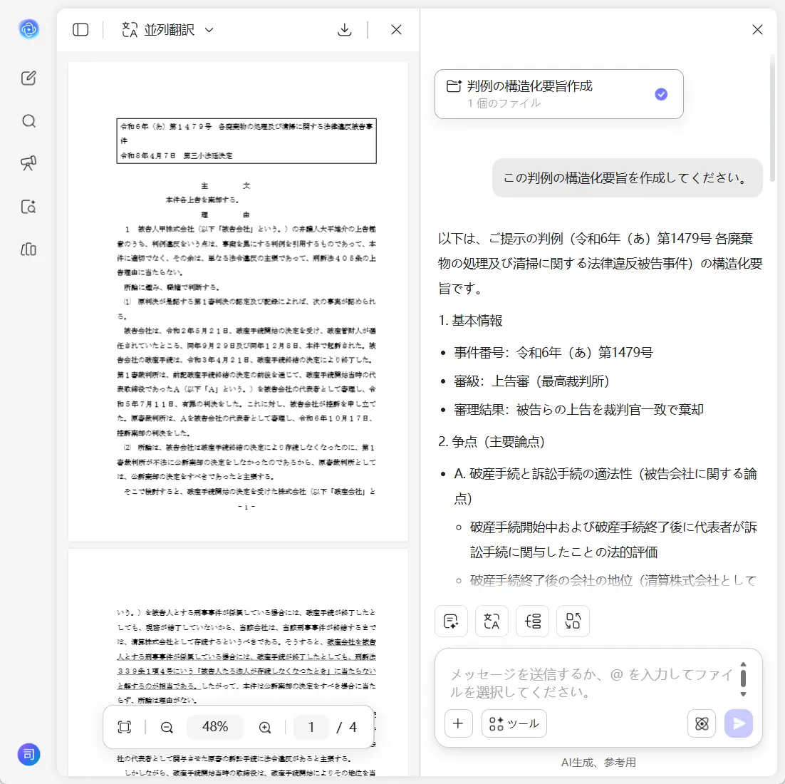The image size is (785, 784).
Task: Click the plus attach button
Action: coord(458,723)
